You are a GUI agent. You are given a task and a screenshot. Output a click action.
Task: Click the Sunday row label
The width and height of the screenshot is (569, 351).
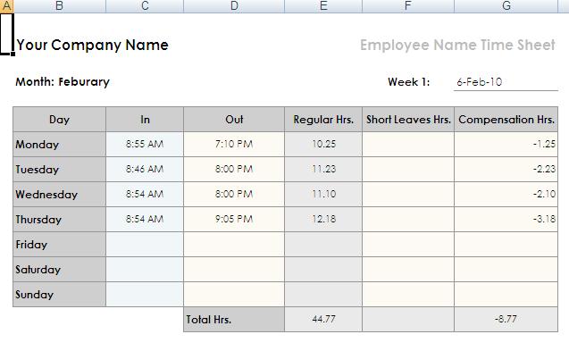[x=60, y=295]
